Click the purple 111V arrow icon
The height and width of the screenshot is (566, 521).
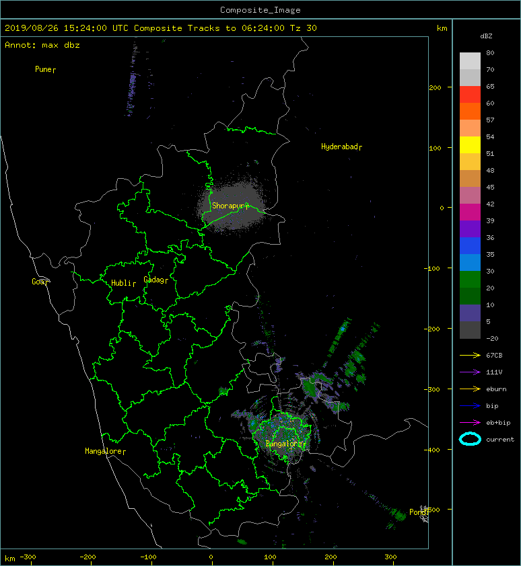[x=470, y=372]
